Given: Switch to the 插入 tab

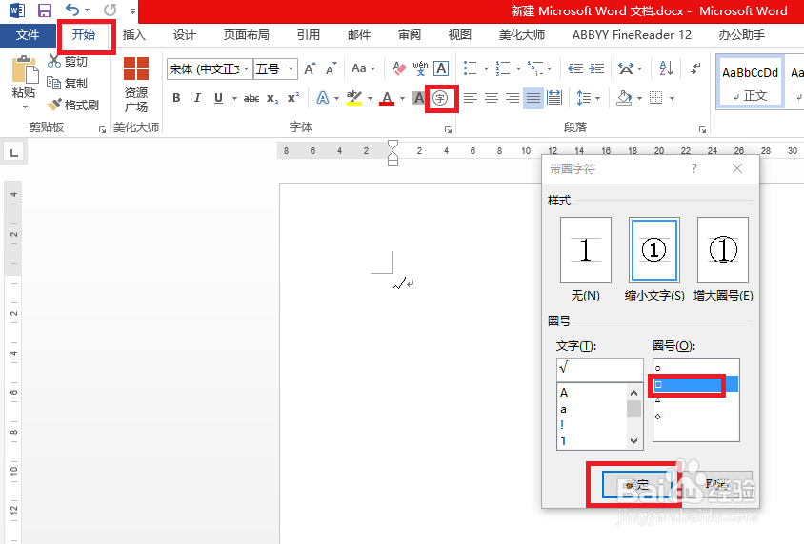Looking at the screenshot, I should 133,35.
